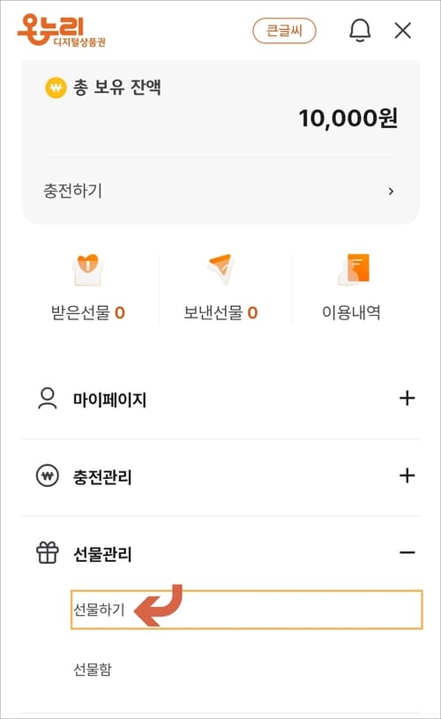Close the menu with X icon
Viewport: 441px width, 719px height.
[403, 31]
